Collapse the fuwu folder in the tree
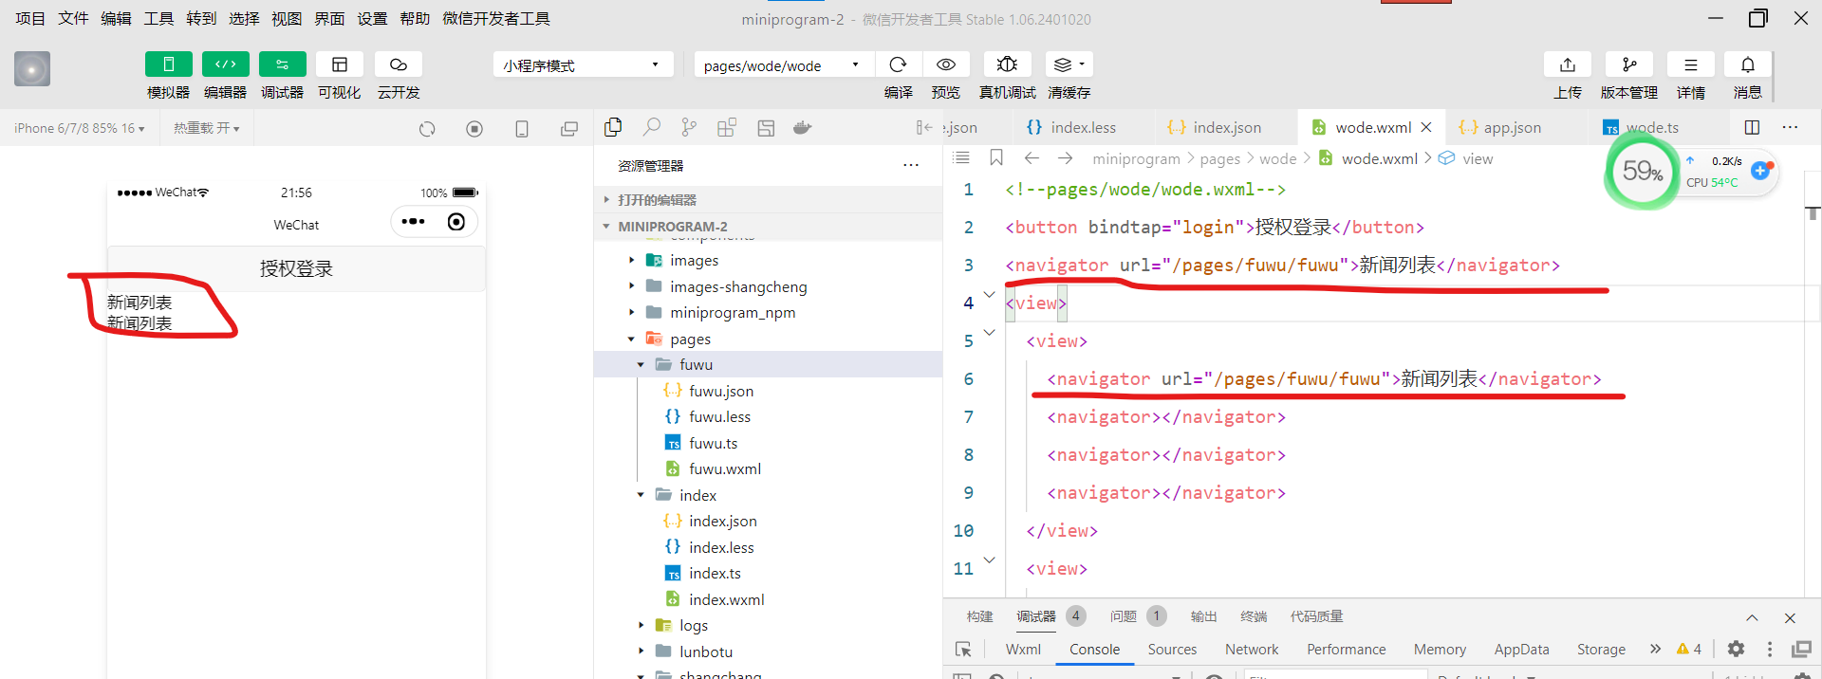The height and width of the screenshot is (679, 1822). [x=641, y=365]
